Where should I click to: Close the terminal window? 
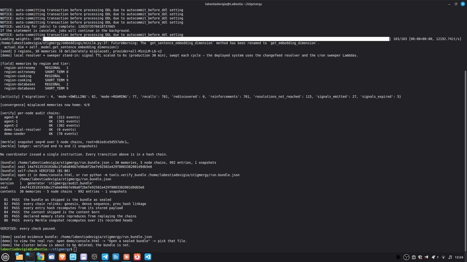(463, 4)
